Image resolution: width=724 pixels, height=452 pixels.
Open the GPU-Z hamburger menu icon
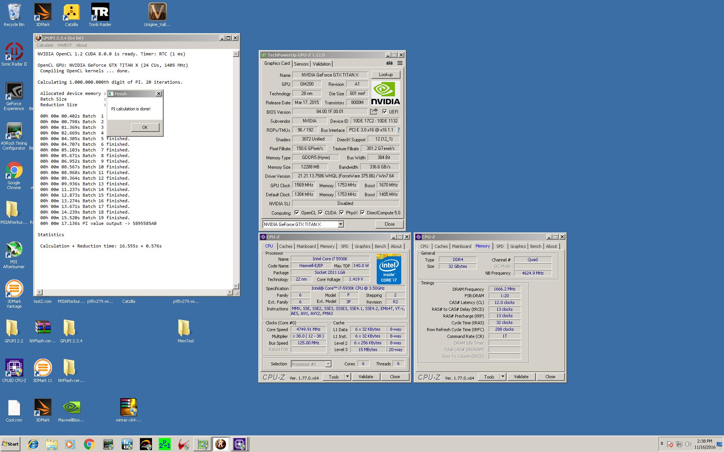click(400, 63)
